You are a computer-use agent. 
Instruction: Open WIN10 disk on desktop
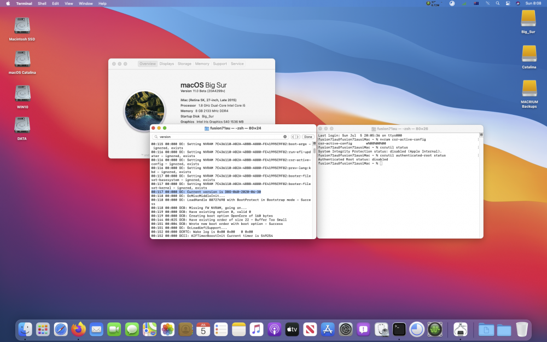coord(22,97)
